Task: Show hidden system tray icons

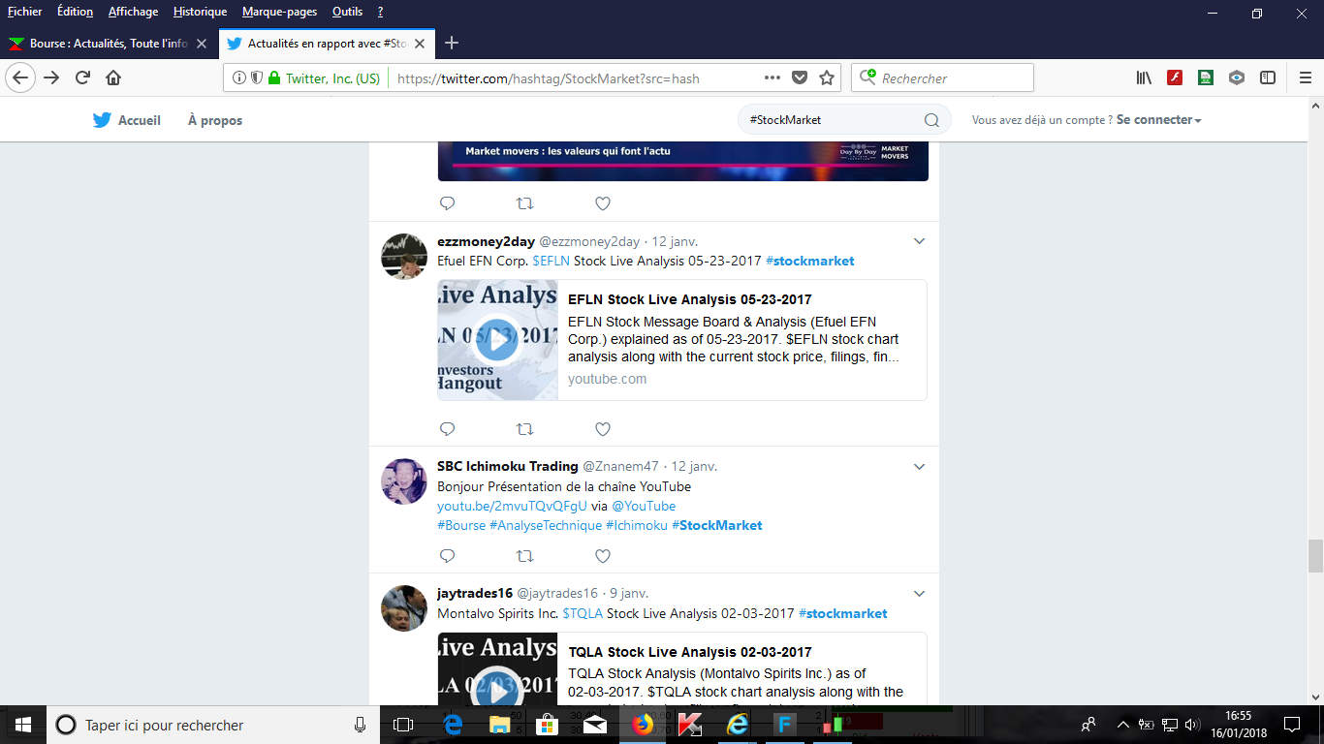Action: pyautogui.click(x=1123, y=725)
